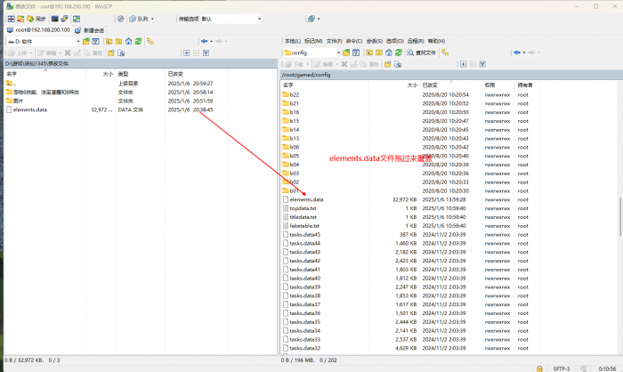The image size is (623, 372).
Task: Refresh the remote directory listing
Action: tap(399, 53)
